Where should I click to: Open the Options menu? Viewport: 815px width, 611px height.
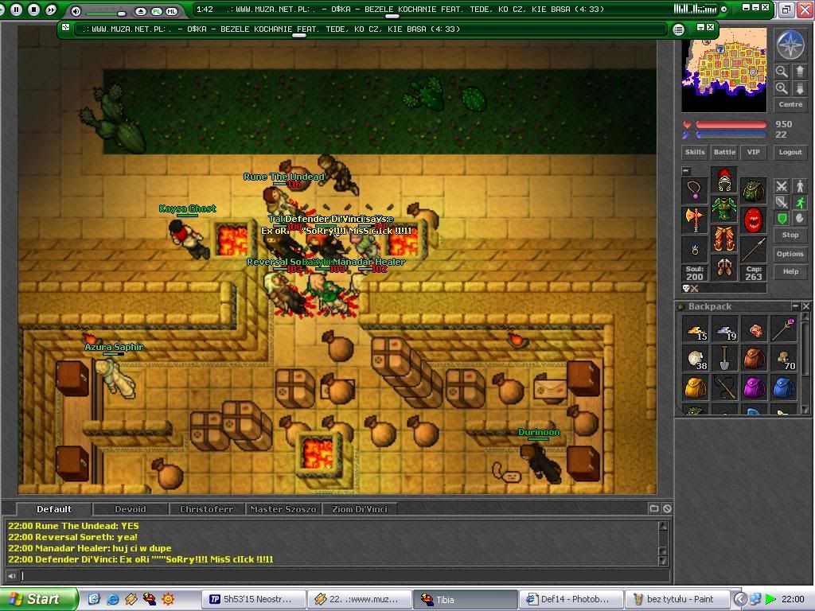(790, 254)
